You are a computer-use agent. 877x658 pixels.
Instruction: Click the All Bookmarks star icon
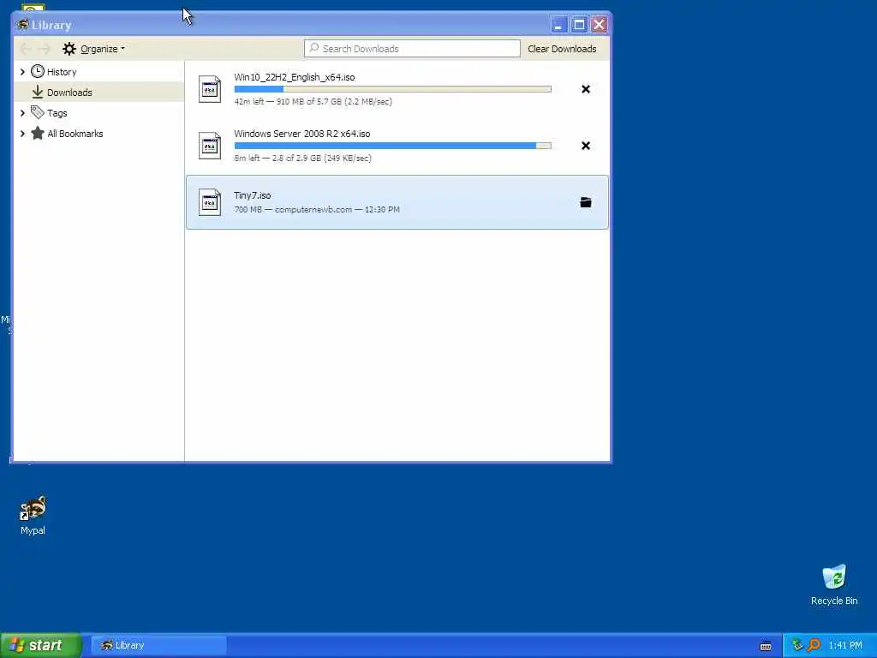[38, 133]
